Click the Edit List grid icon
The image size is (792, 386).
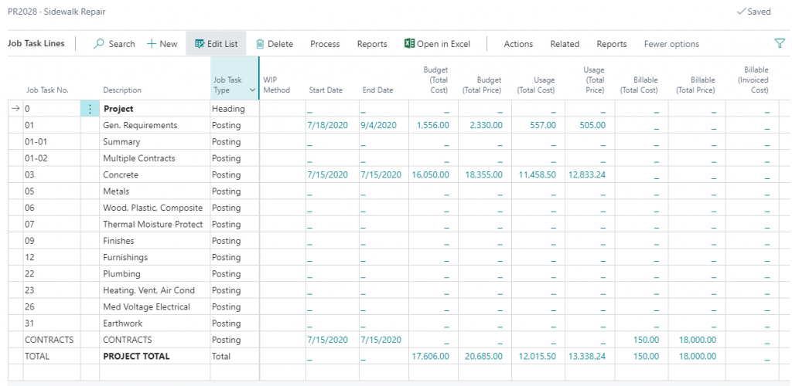click(200, 44)
